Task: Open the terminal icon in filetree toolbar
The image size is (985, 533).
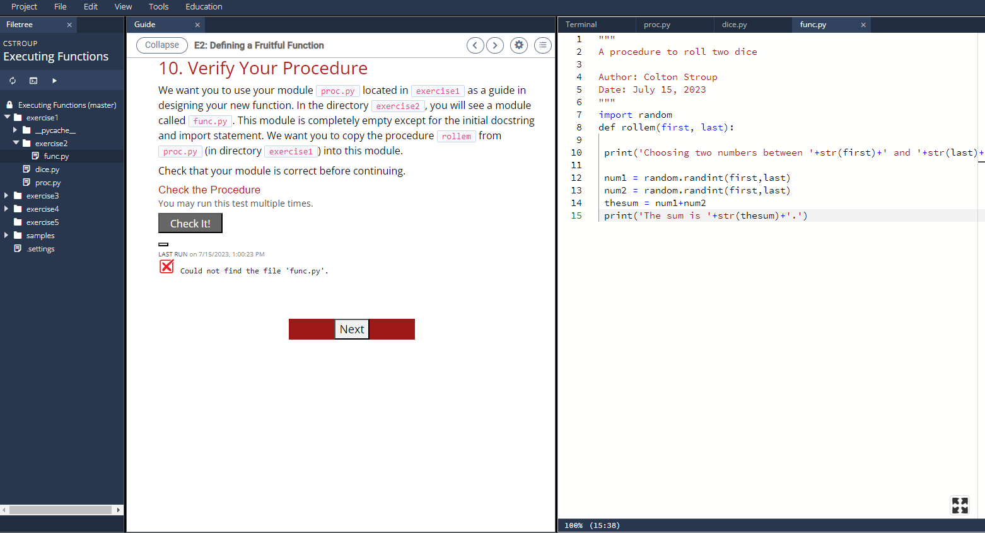Action: click(33, 81)
